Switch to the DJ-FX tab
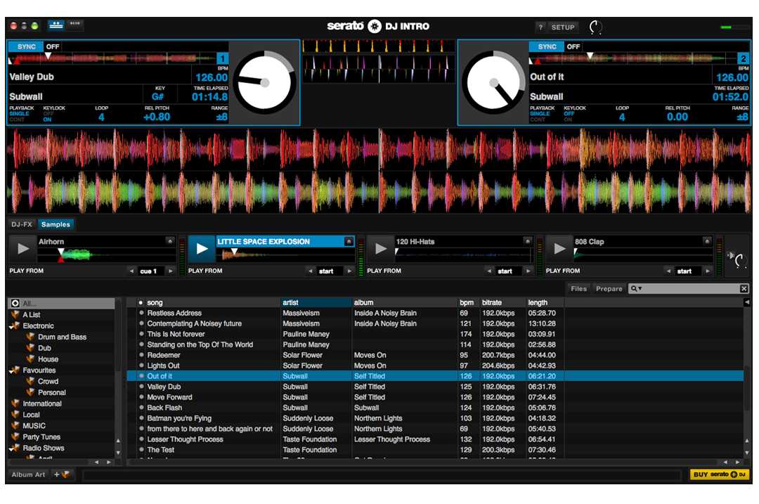The image size is (759, 504). (21, 224)
